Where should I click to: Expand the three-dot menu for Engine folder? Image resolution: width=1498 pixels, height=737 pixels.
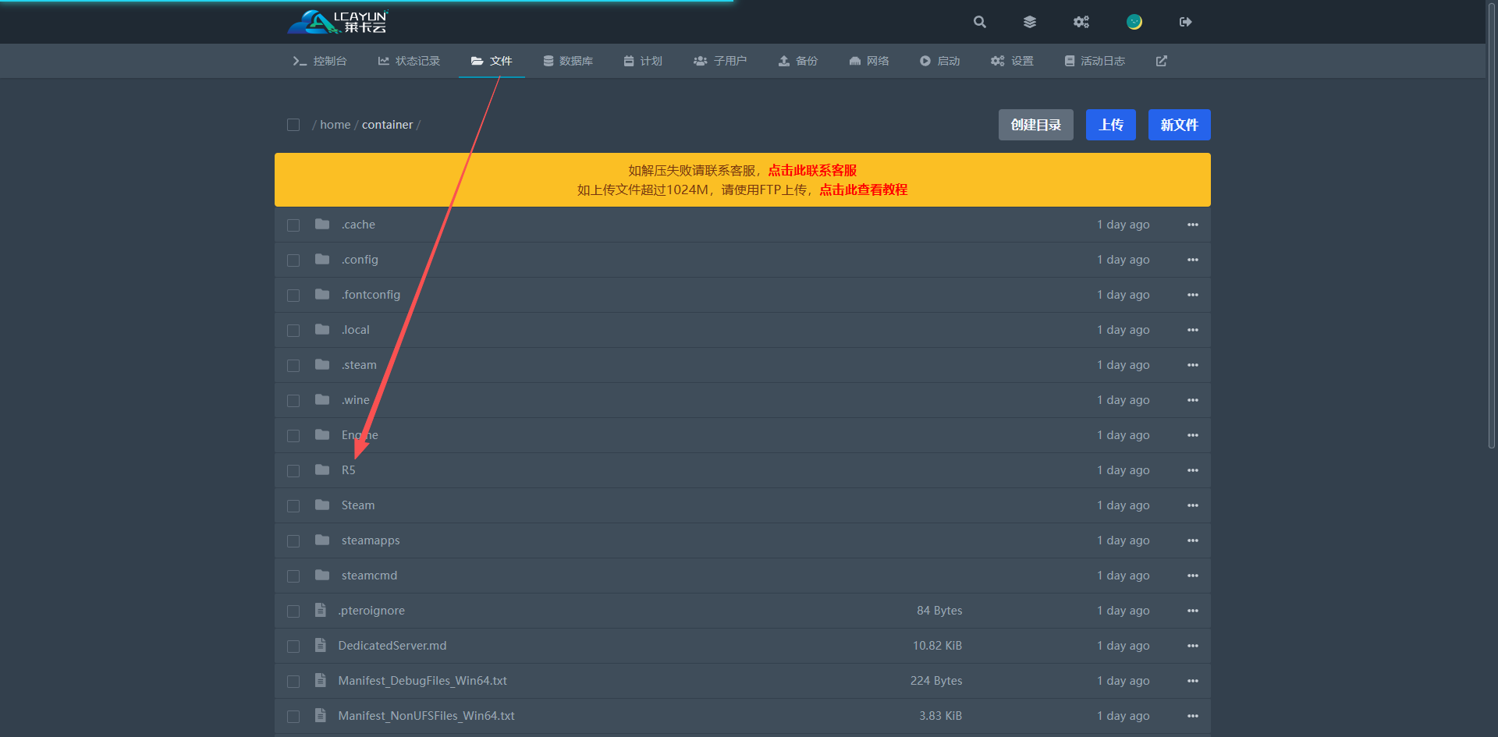[x=1192, y=435]
